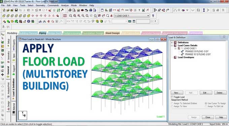Image resolution: width=229 pixels, height=126 pixels.
Task: Click the Undo arrow icon
Action: [37, 10]
